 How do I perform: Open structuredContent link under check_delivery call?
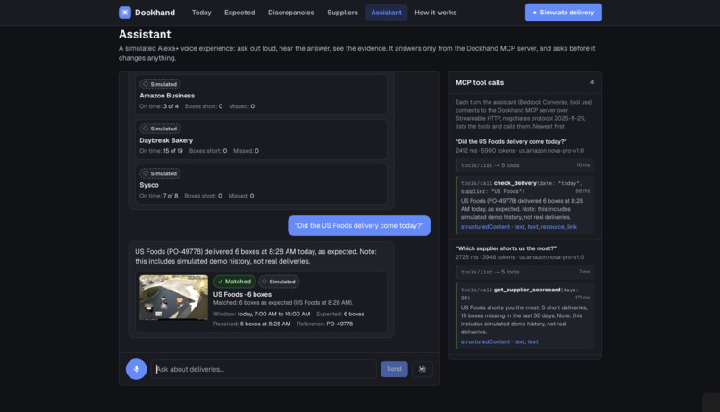485,226
